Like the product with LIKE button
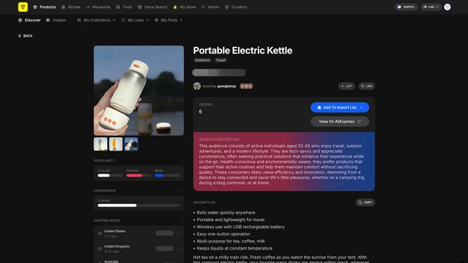Viewport: 468px width, 263px height. pos(367,86)
